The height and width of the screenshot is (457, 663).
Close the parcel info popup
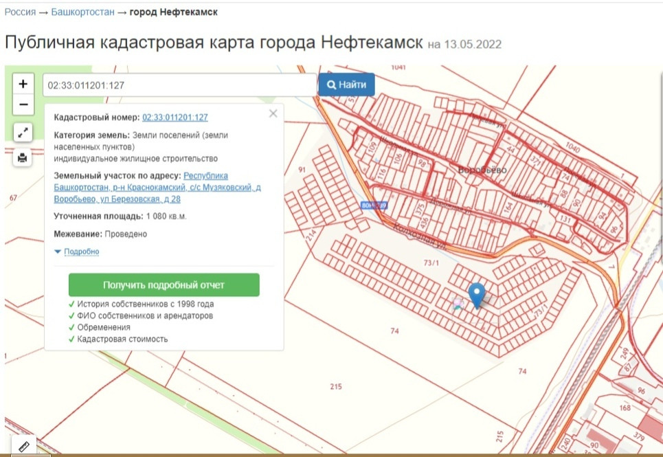(273, 114)
